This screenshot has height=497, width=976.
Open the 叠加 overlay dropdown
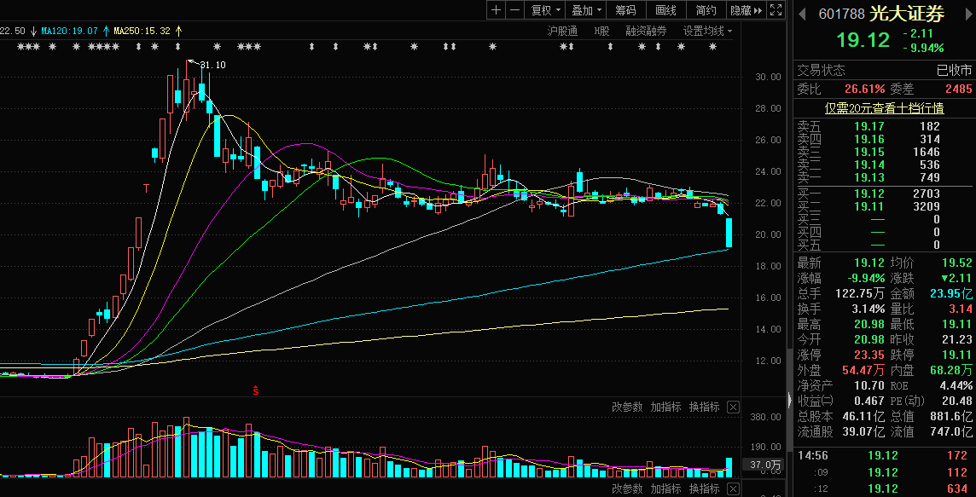click(x=587, y=10)
